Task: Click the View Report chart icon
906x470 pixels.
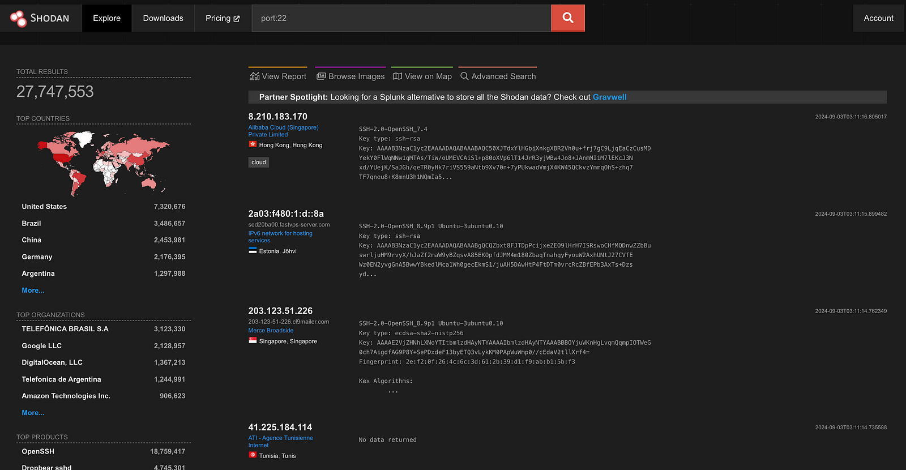Action: [x=255, y=76]
